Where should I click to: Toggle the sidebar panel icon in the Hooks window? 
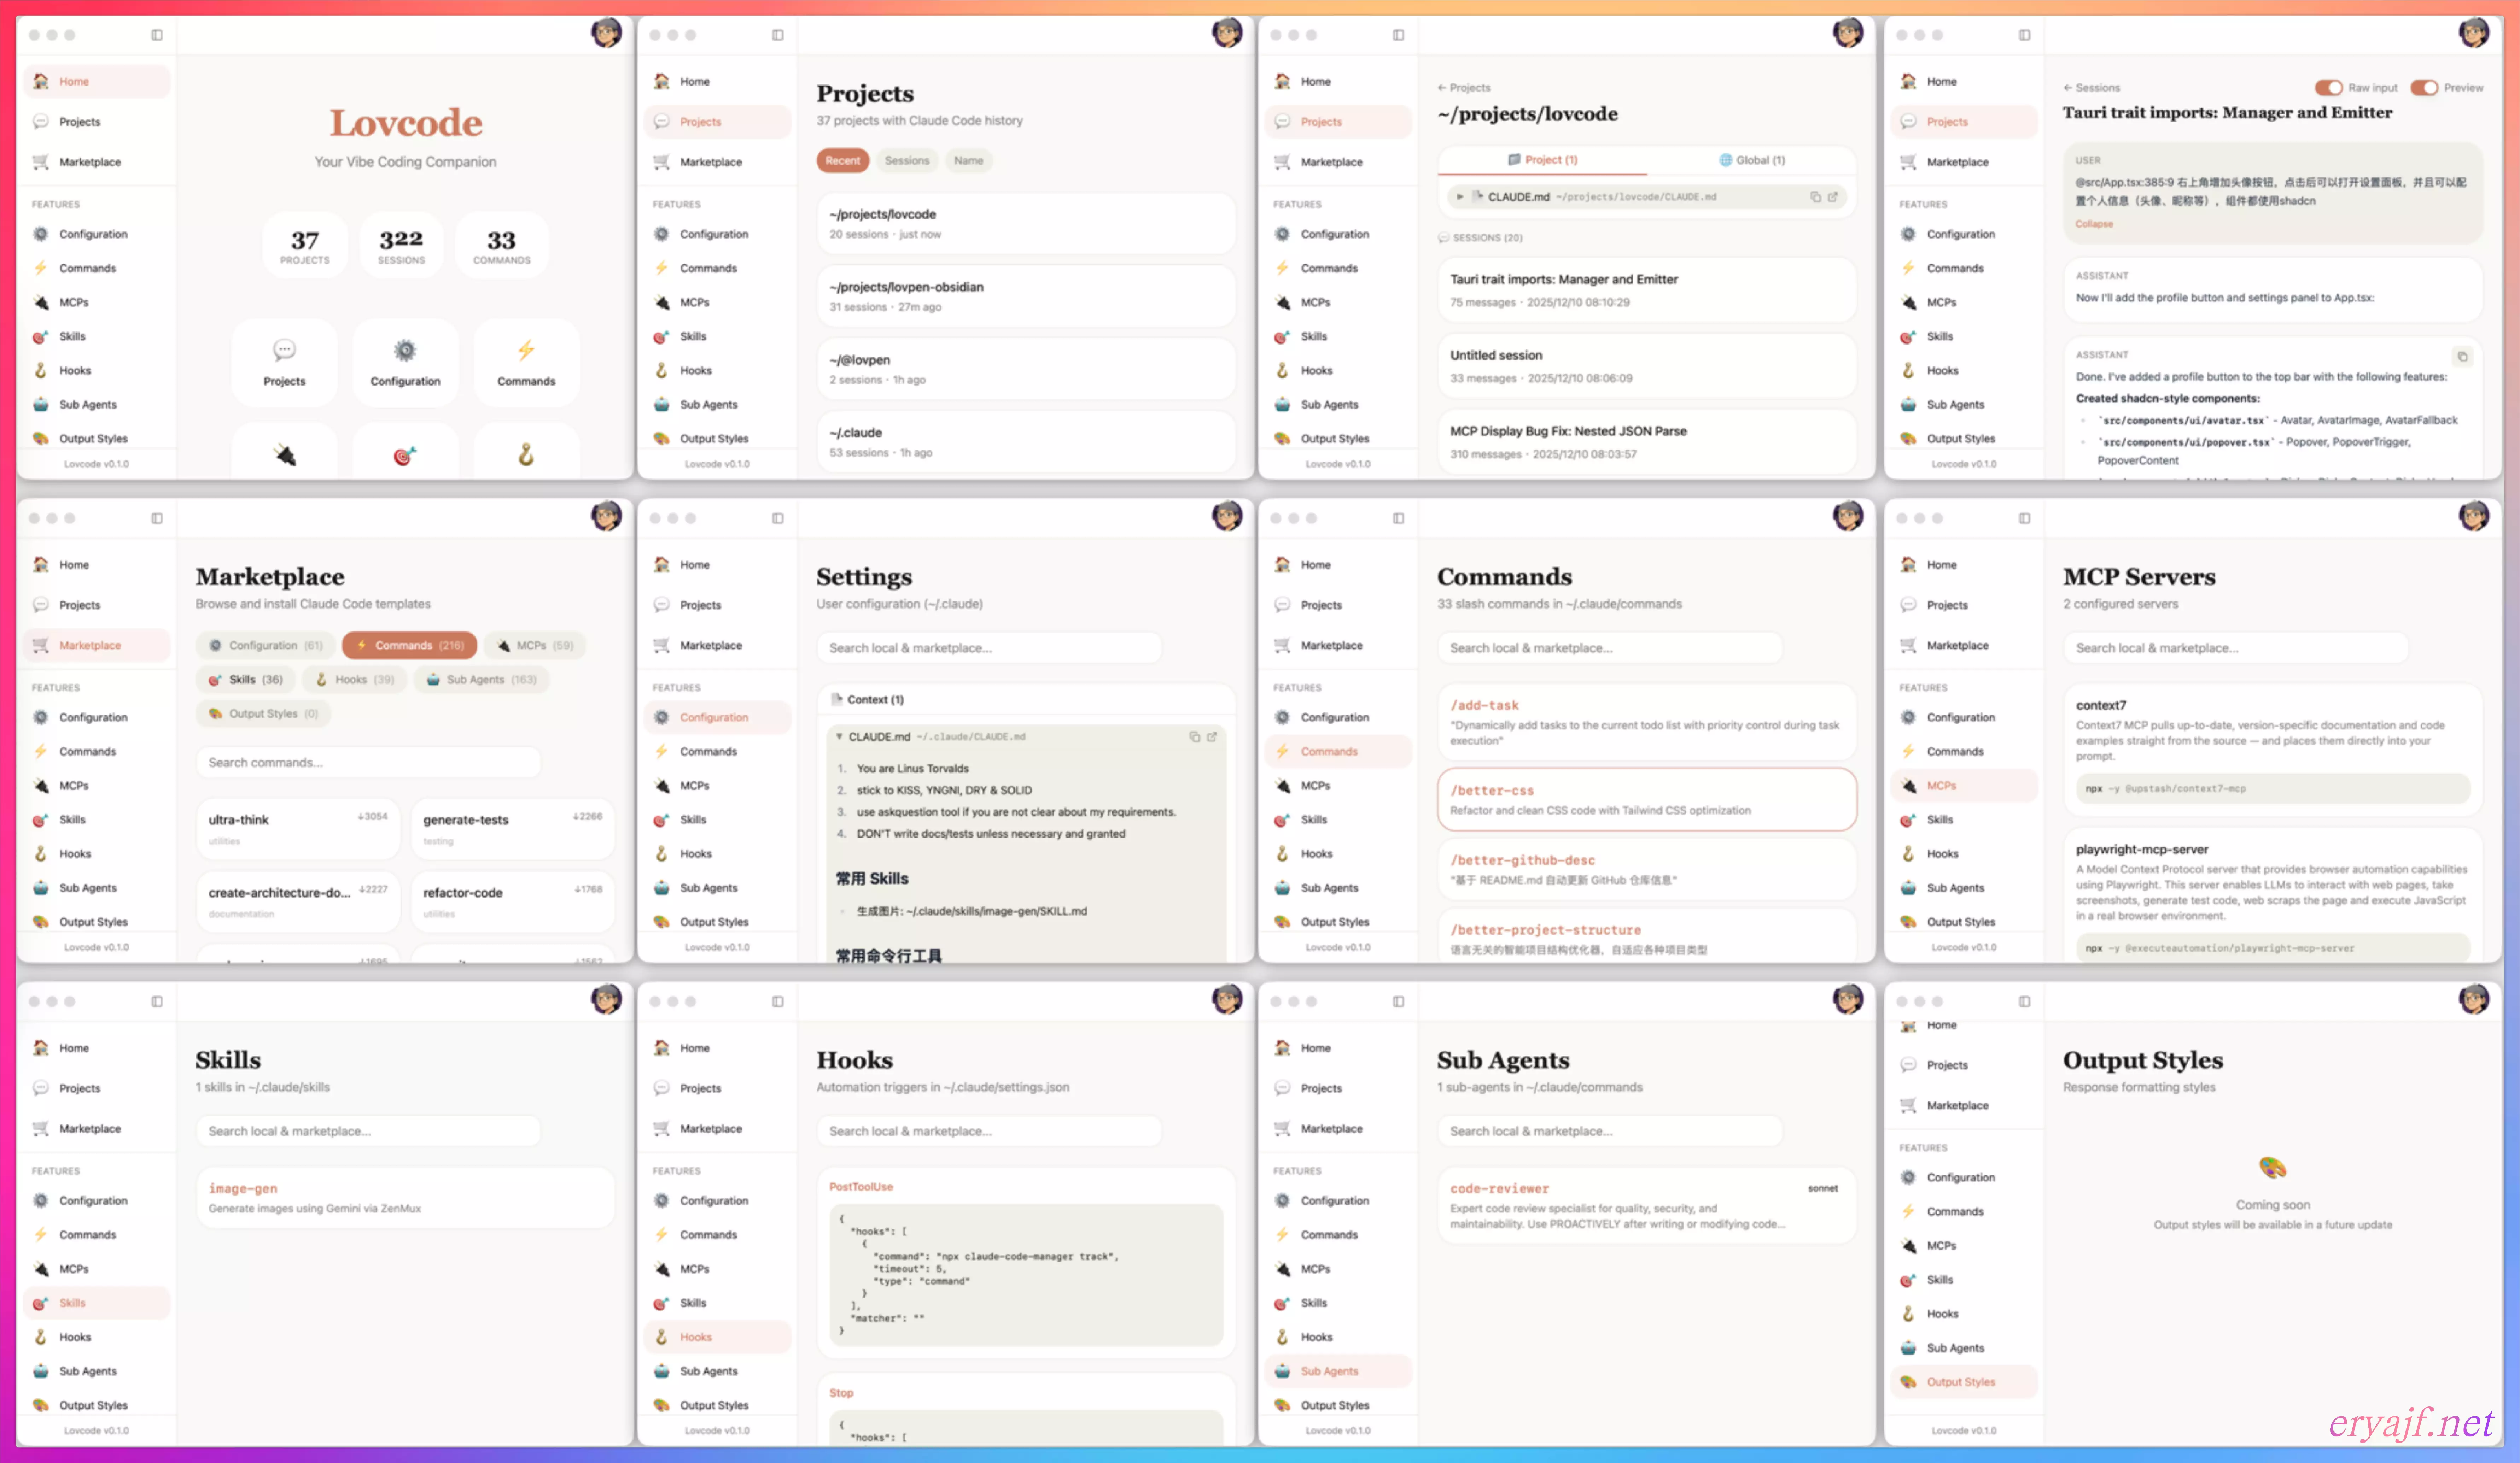(x=778, y=1001)
